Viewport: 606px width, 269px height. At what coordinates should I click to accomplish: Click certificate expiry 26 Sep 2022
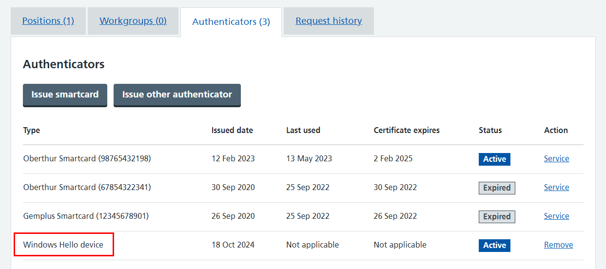tap(395, 216)
